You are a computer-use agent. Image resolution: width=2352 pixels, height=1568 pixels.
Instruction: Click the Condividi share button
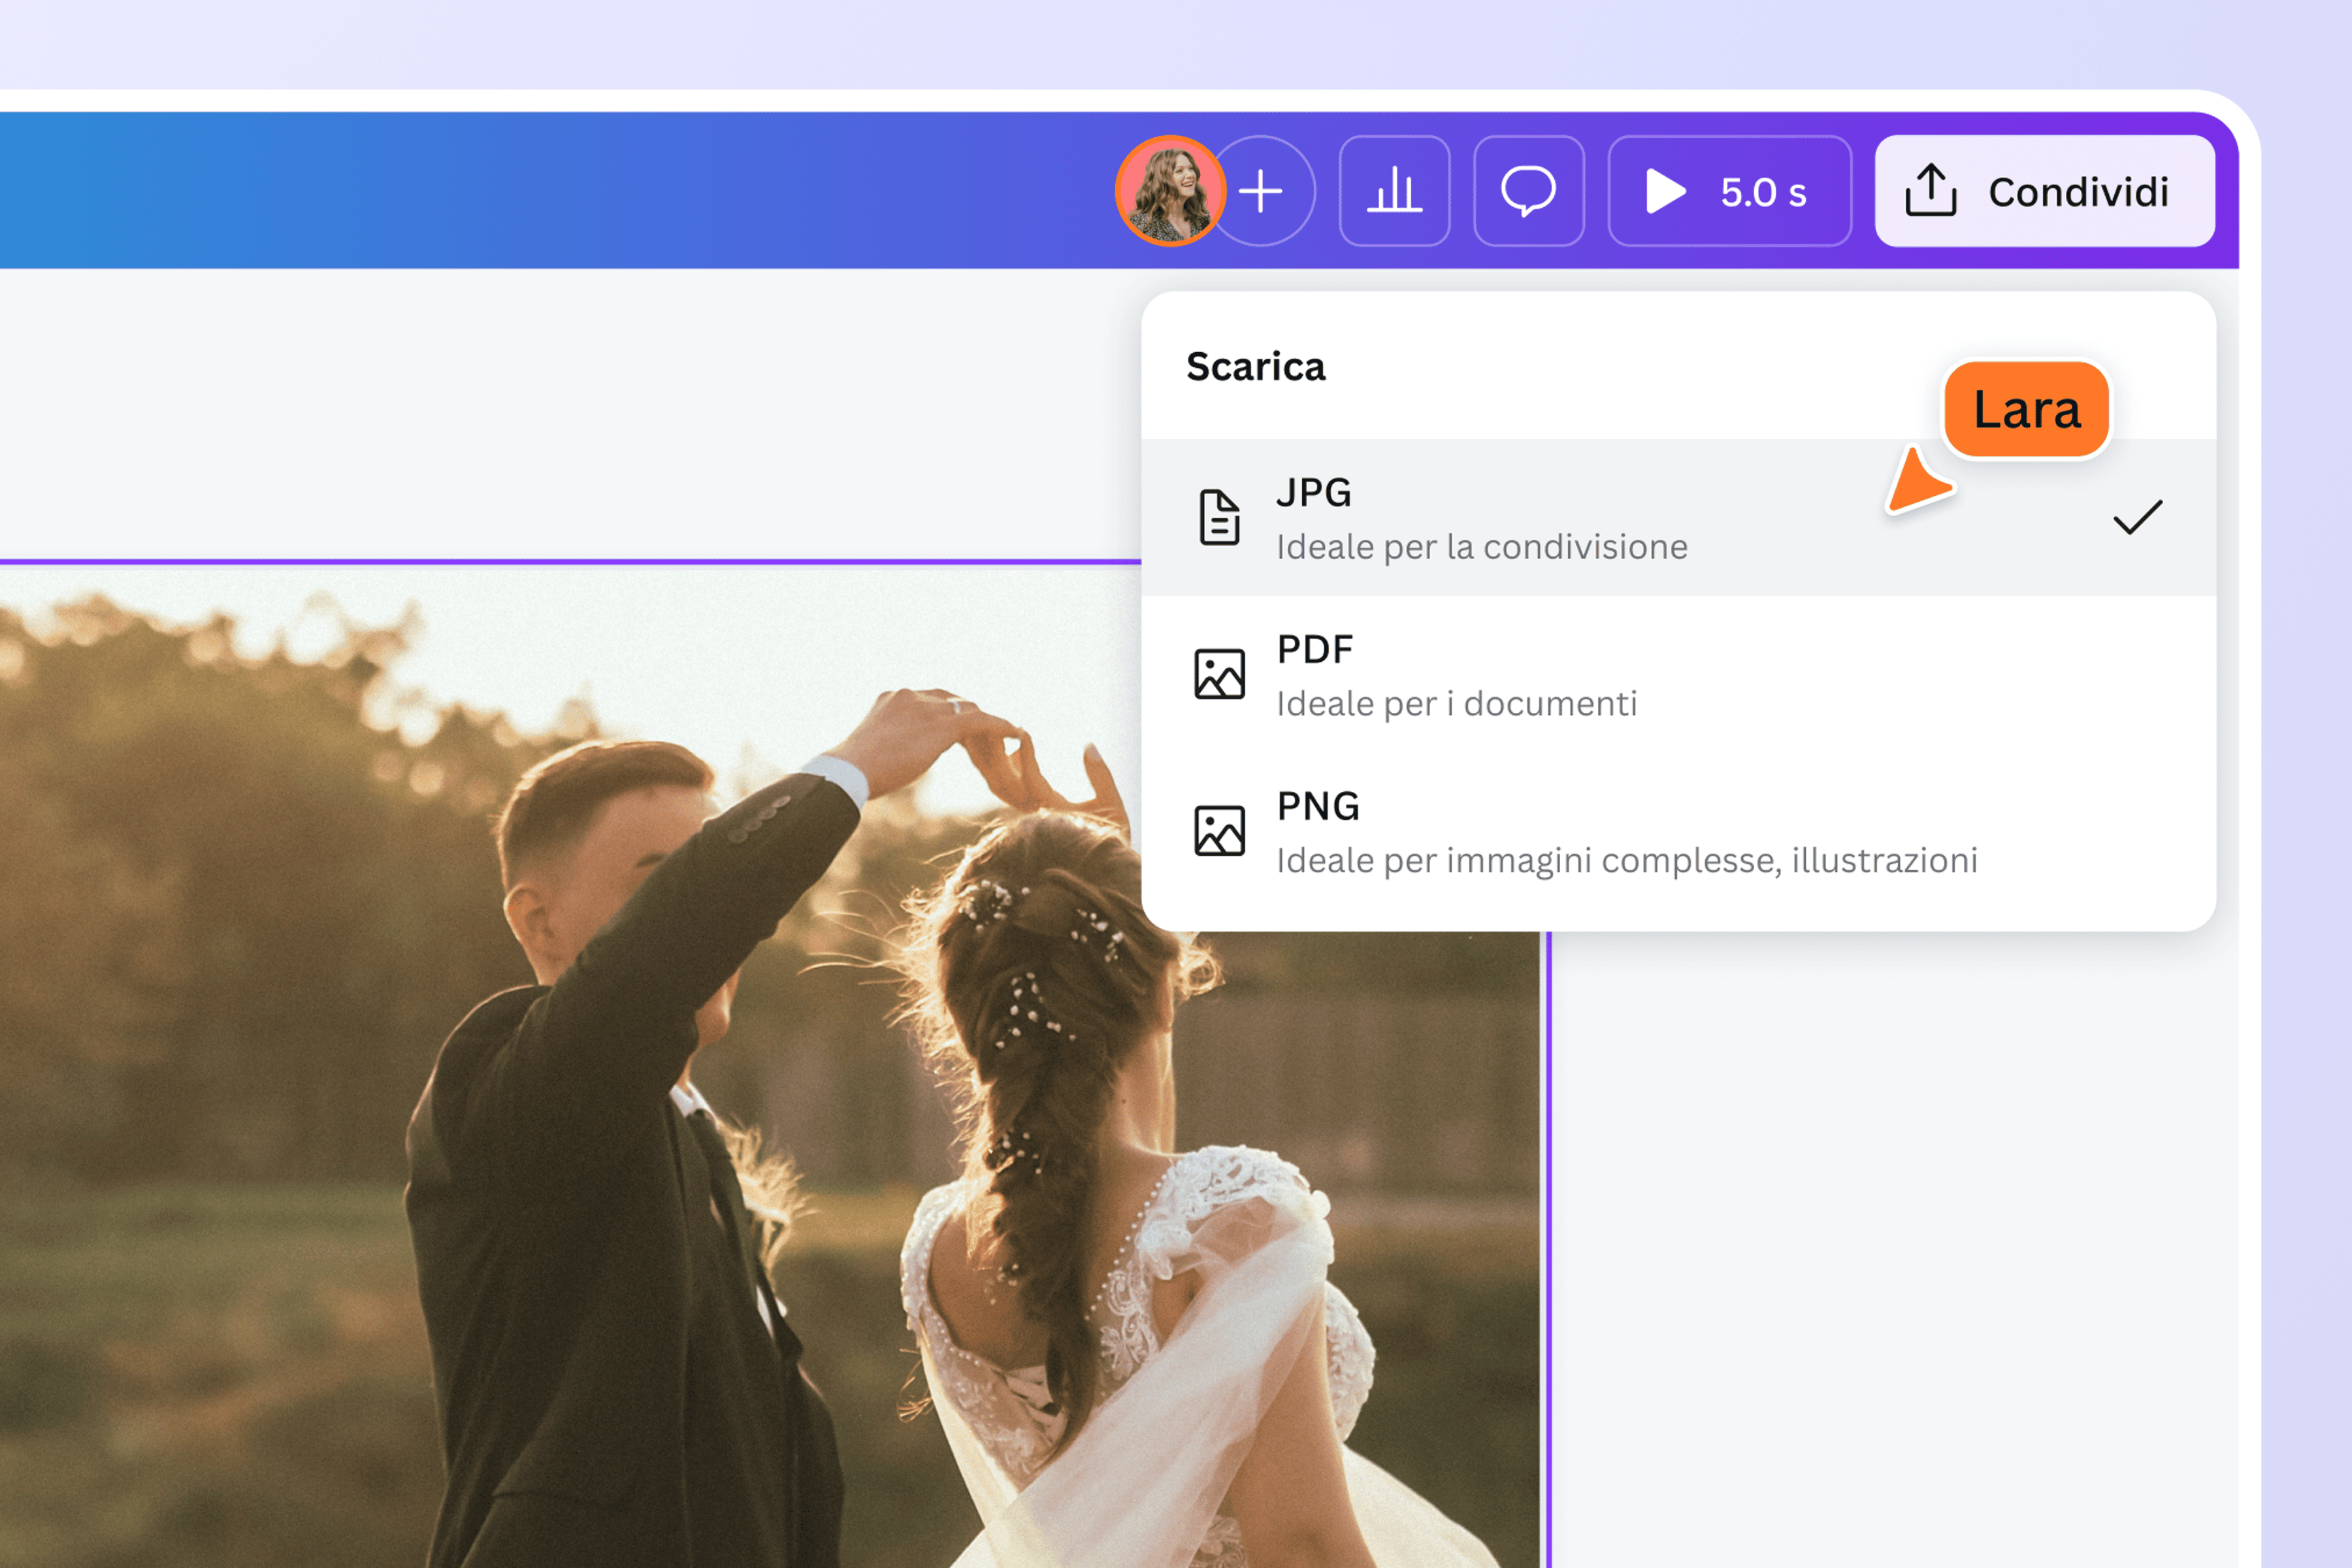coord(2045,191)
